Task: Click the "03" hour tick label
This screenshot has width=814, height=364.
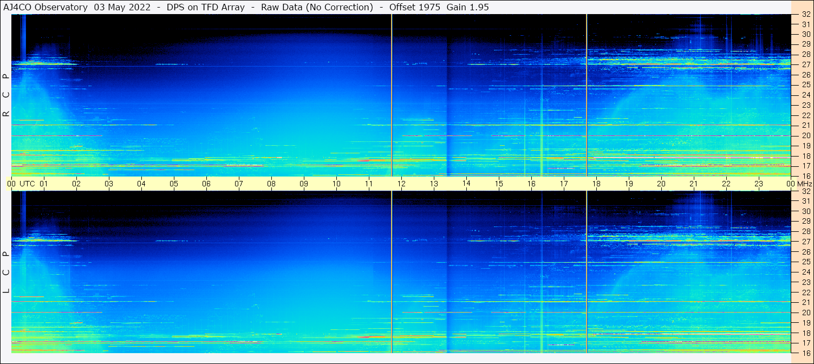Action: pyautogui.click(x=109, y=184)
